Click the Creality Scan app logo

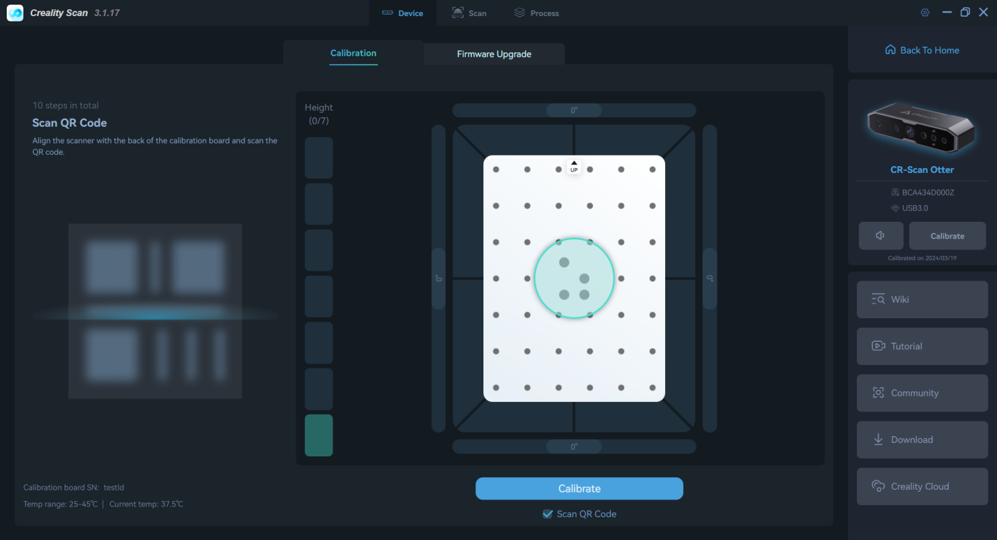(15, 13)
